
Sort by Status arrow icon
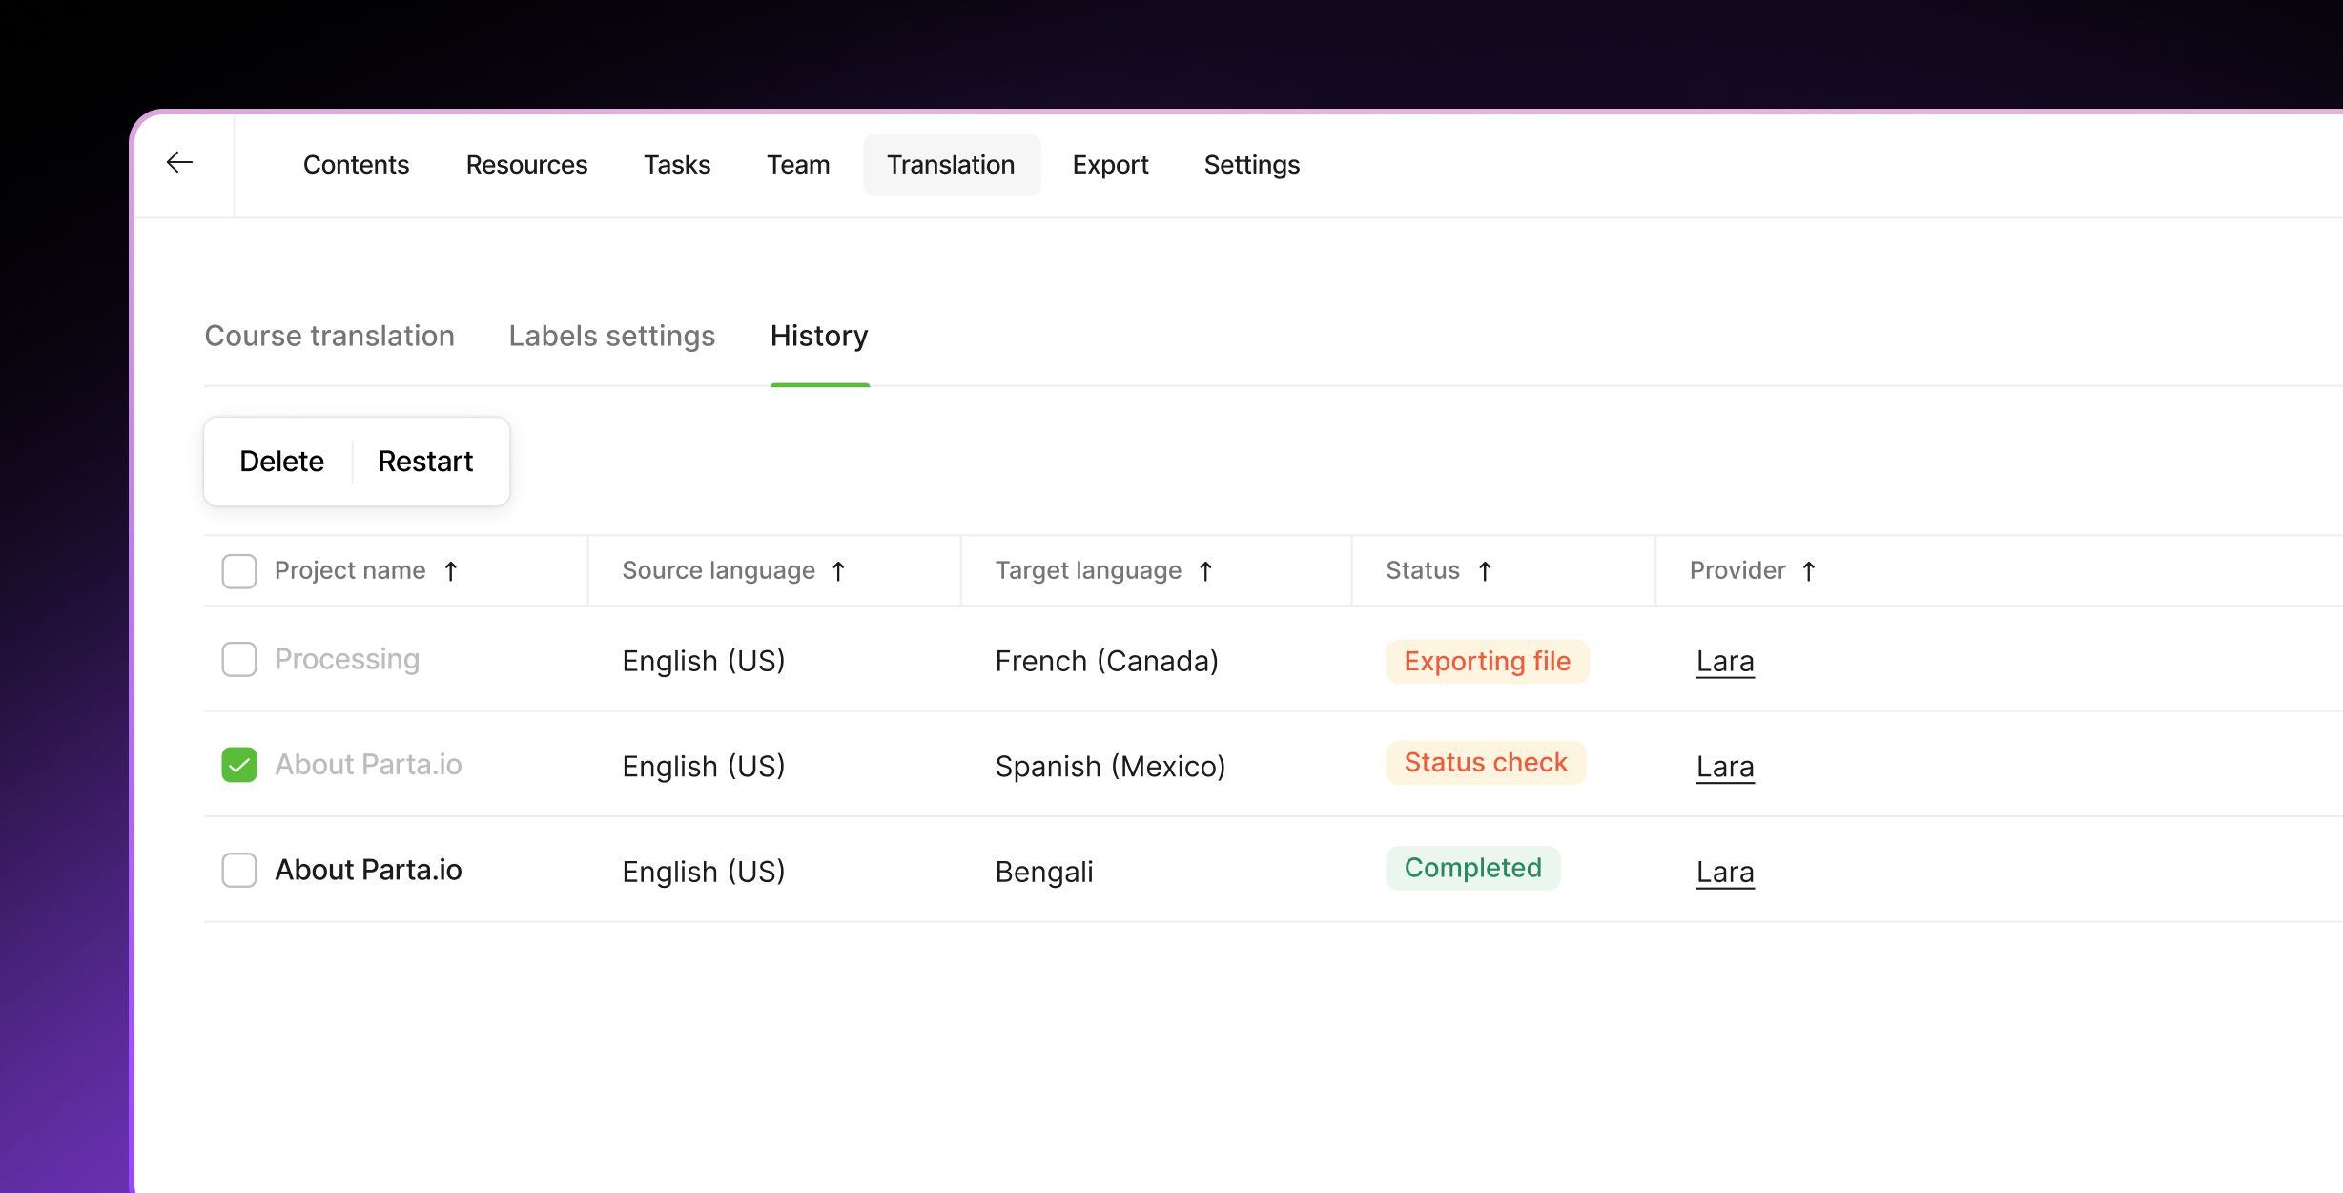tap(1485, 571)
